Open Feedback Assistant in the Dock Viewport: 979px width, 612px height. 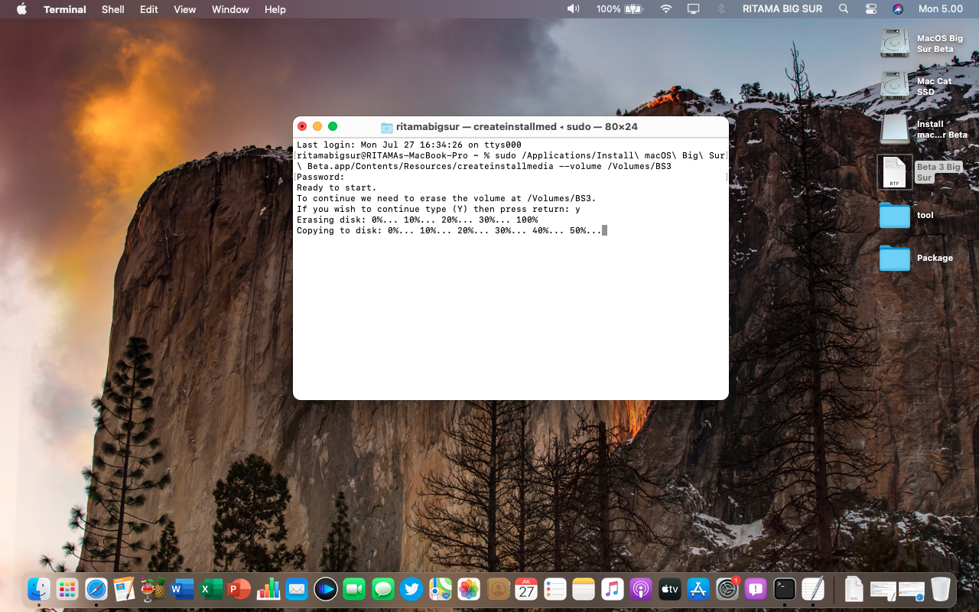pyautogui.click(x=756, y=589)
